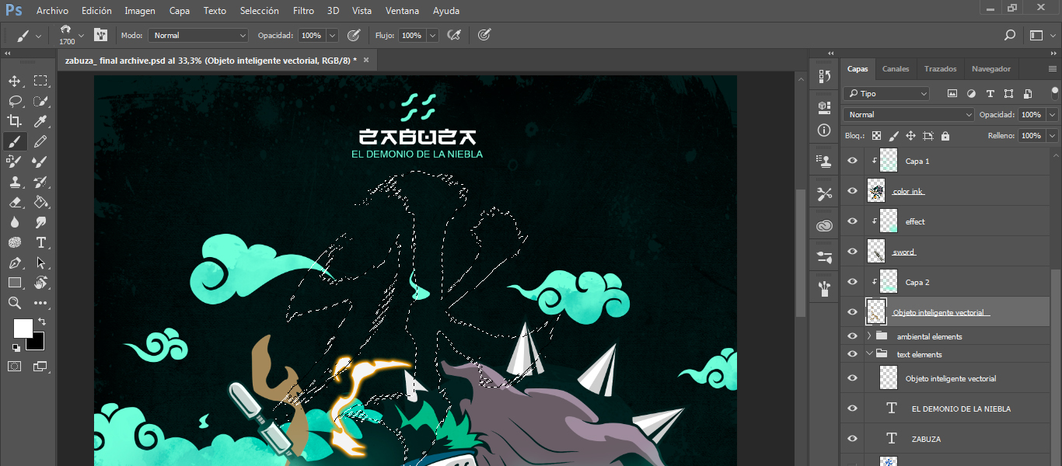The height and width of the screenshot is (466, 1062).
Task: Open the Edit Toolbar three-dots button
Action: pyautogui.click(x=40, y=303)
